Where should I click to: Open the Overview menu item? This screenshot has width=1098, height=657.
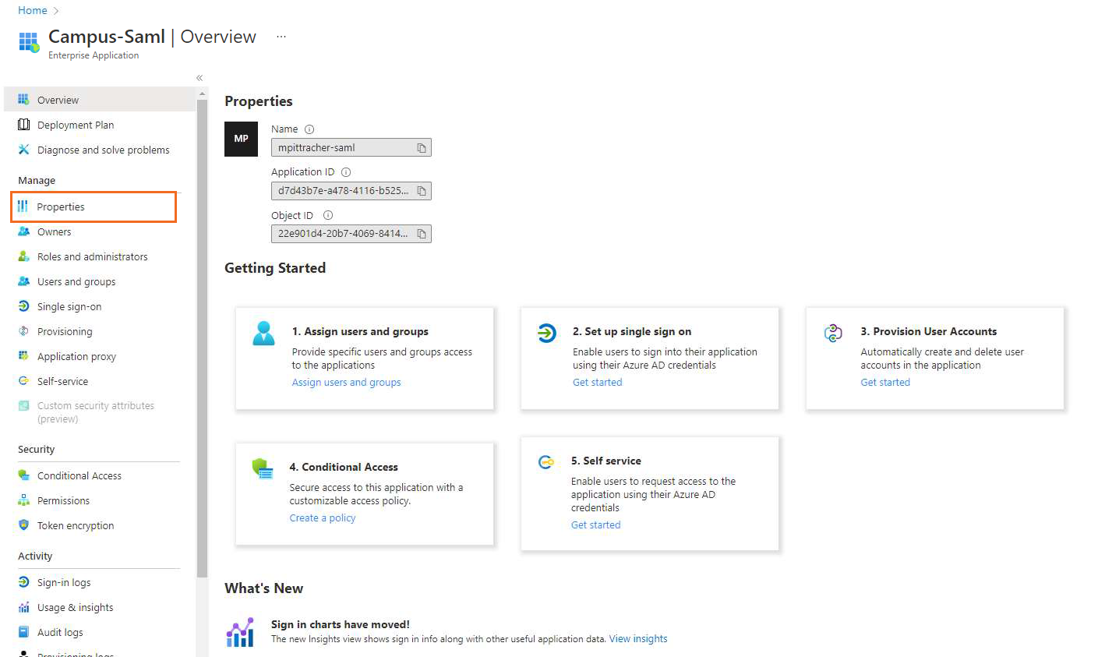point(100,100)
